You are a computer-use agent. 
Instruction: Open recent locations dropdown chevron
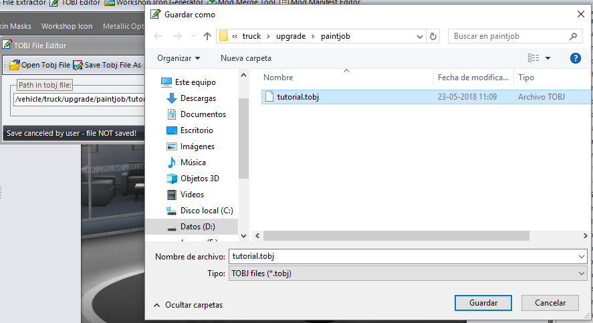point(193,36)
